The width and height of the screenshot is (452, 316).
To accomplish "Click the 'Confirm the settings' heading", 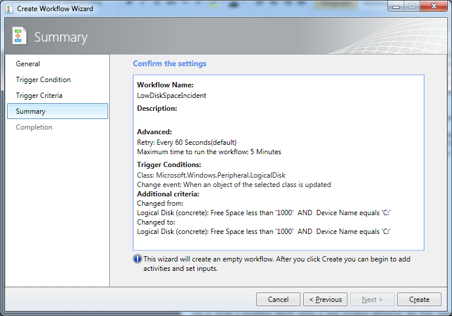I will point(169,63).
